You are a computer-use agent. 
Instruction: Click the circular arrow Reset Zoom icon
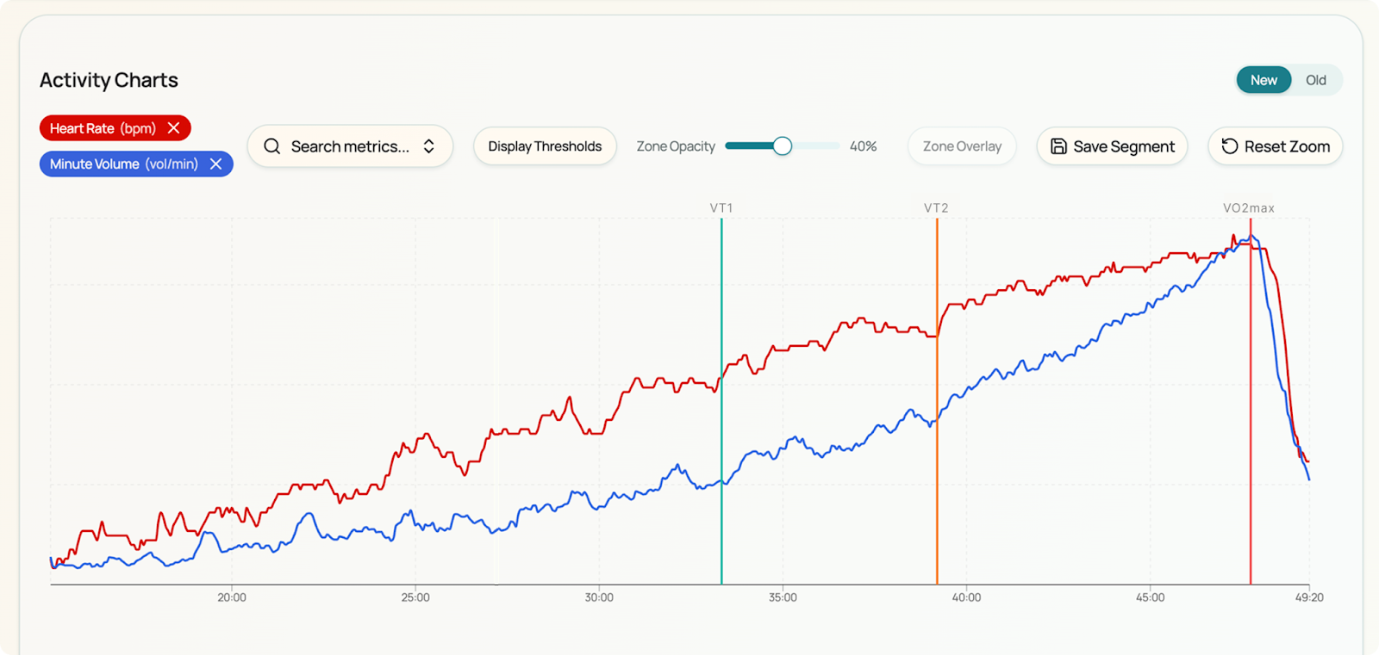coord(1230,146)
